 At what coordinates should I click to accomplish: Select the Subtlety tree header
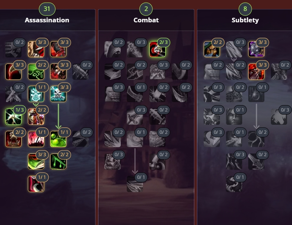coord(245,20)
